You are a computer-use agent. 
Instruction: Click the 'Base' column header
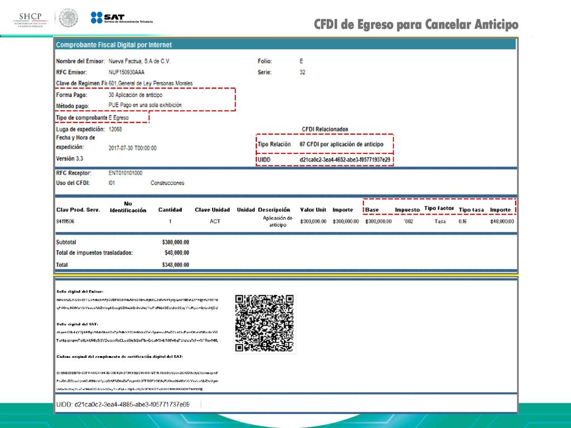click(372, 210)
